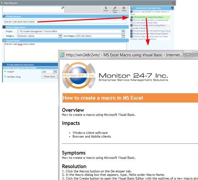Click the Overview heading
Screen dimensions: 198x180
click(x=73, y=110)
